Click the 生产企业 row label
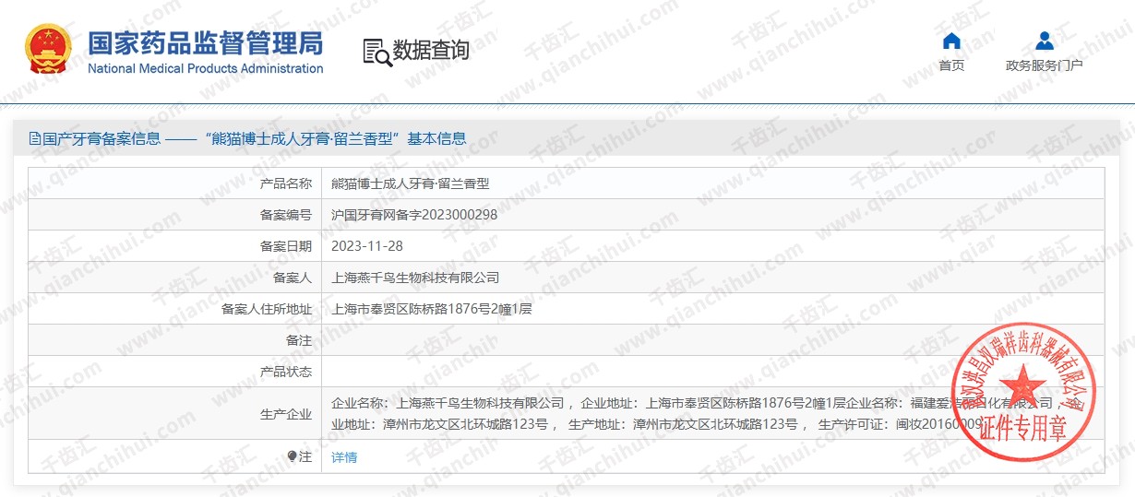The width and height of the screenshot is (1135, 497). point(286,415)
